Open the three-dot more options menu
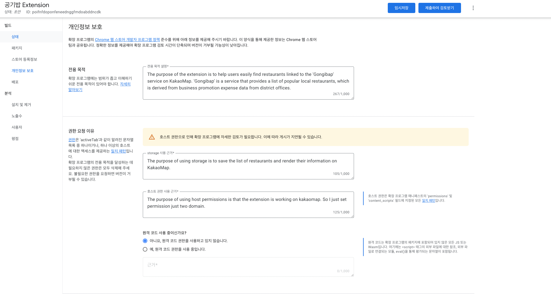551x294 pixels. (473, 8)
